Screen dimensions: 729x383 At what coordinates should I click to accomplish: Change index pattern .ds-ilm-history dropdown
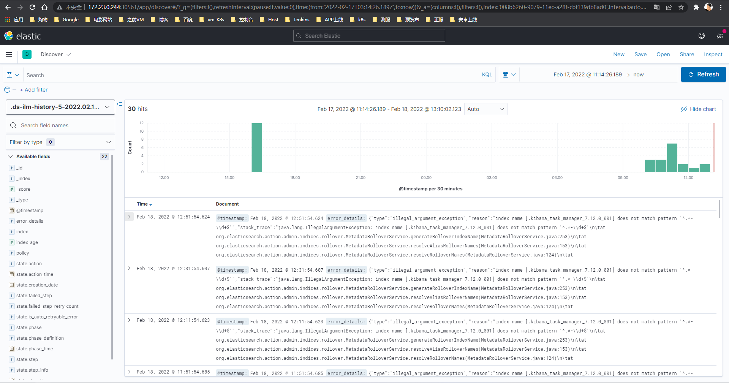[60, 107]
